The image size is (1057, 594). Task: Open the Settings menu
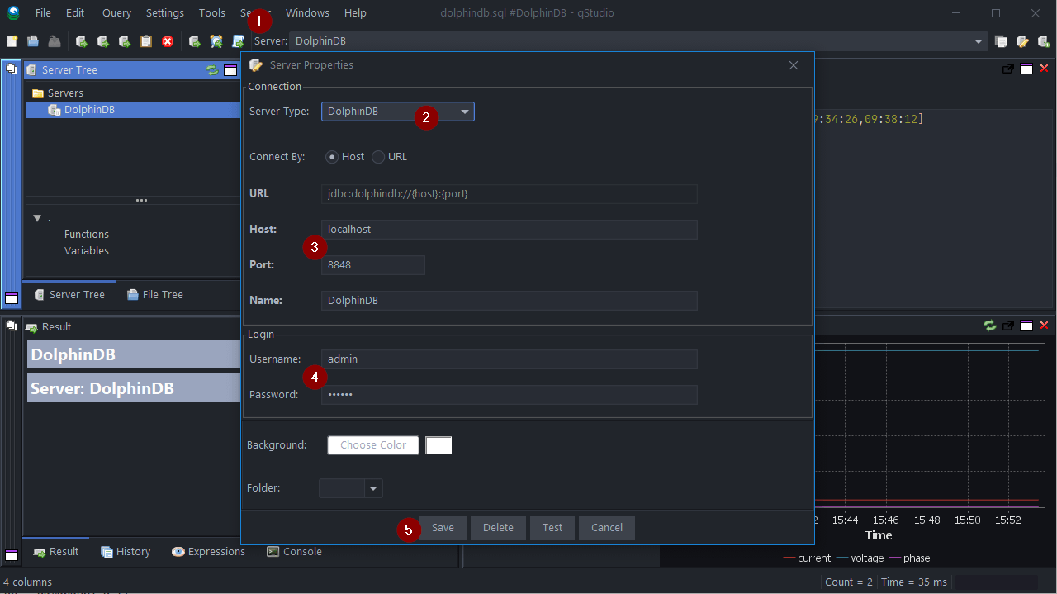(x=165, y=13)
